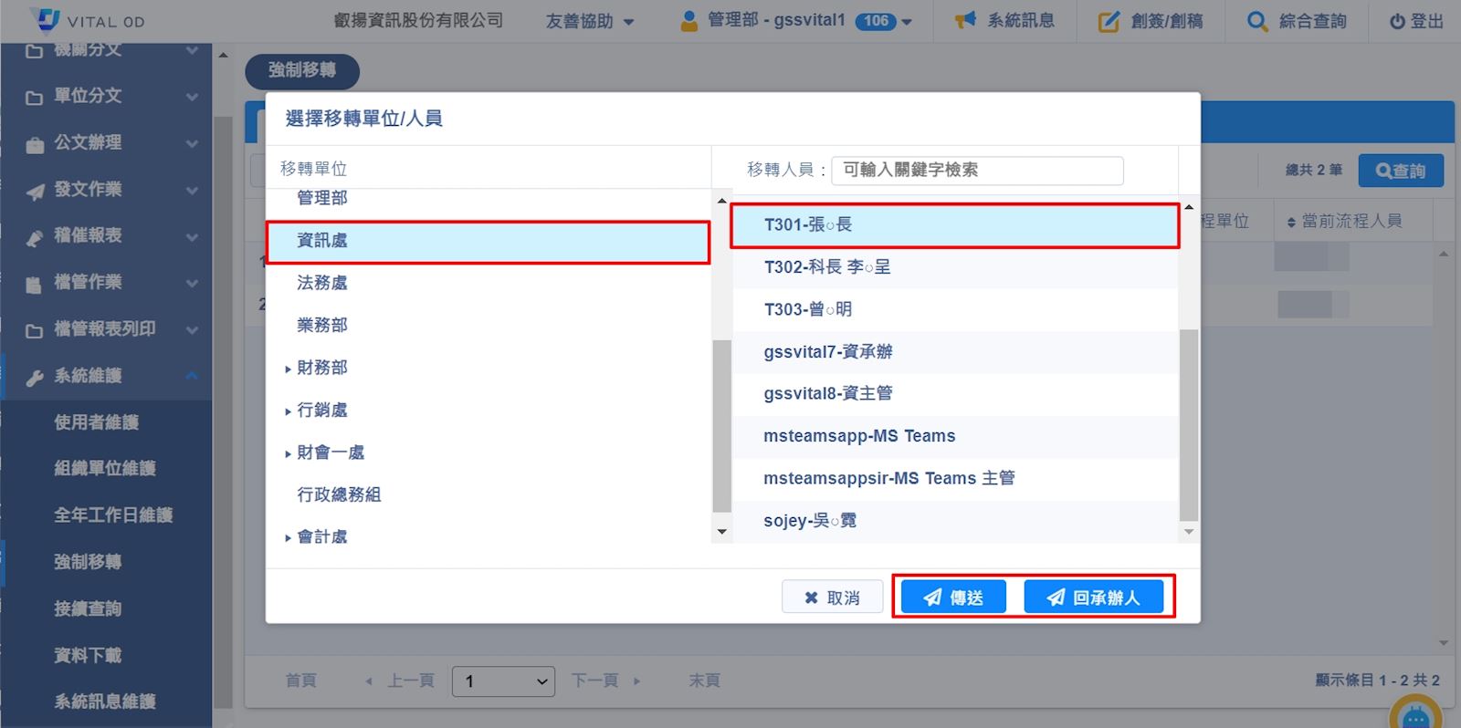The width and height of the screenshot is (1461, 728).
Task: Expand the 財務部 tree node
Action: [288, 369]
